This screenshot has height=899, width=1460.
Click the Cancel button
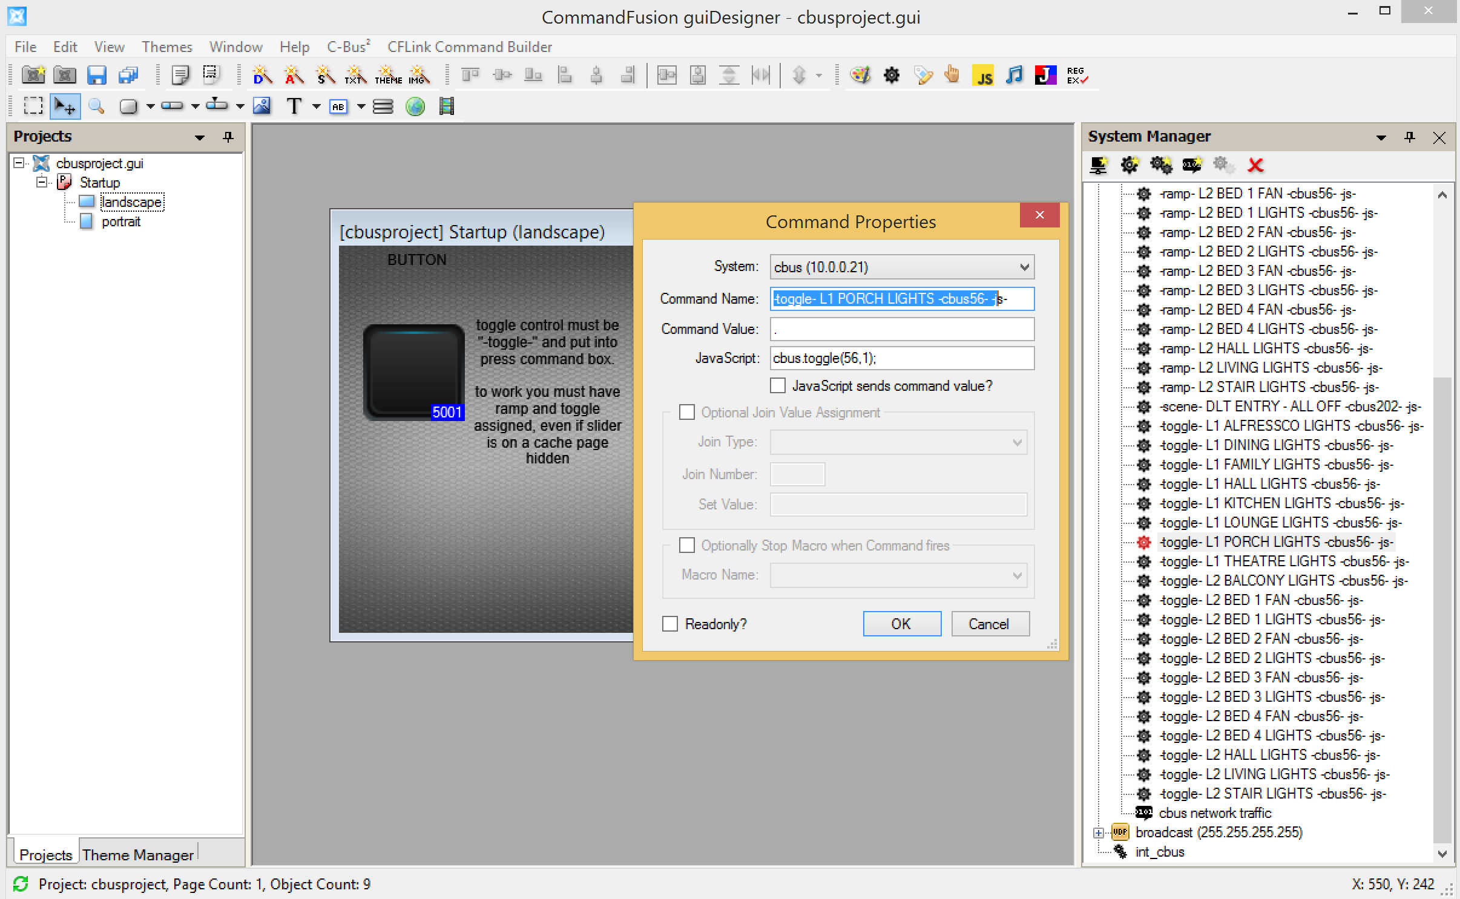[x=989, y=624]
